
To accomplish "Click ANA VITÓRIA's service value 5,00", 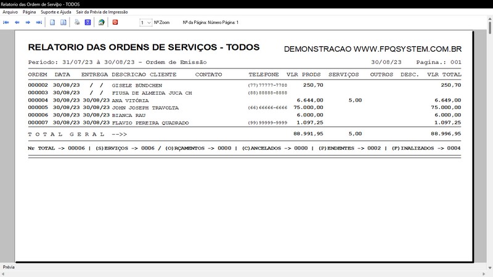I will pos(356,100).
